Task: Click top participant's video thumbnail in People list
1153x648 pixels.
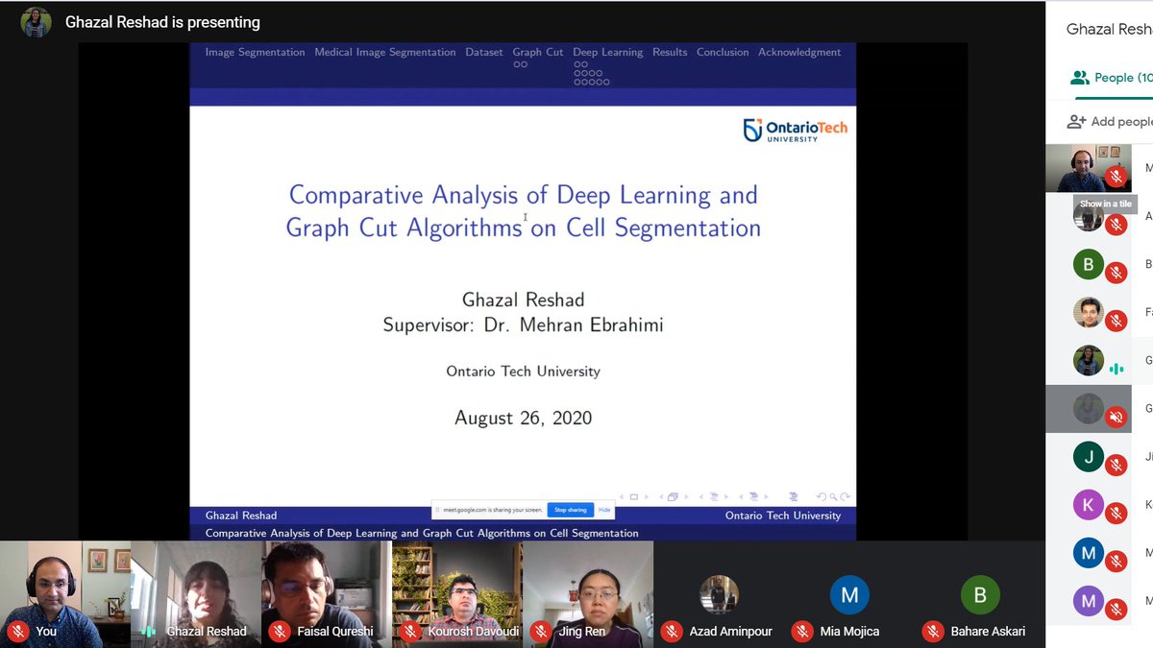Action: click(1089, 168)
